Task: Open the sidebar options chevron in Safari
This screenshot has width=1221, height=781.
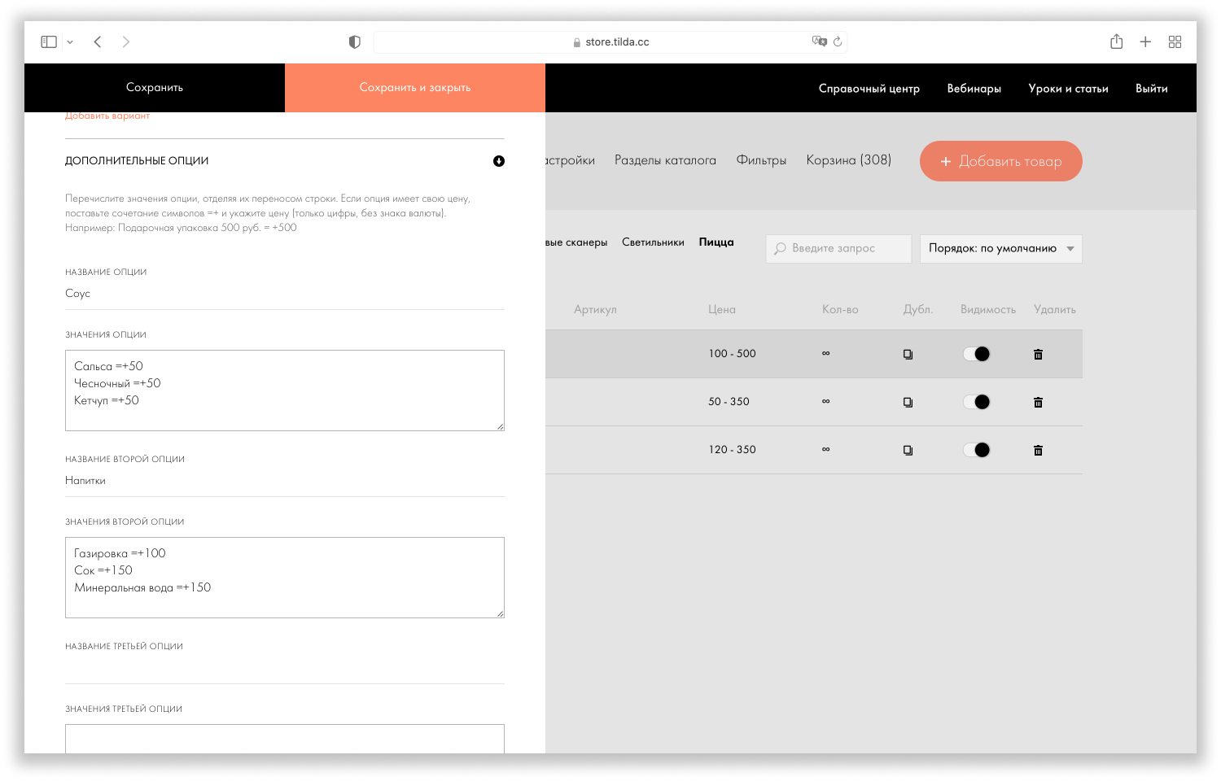Action: pyautogui.click(x=70, y=42)
